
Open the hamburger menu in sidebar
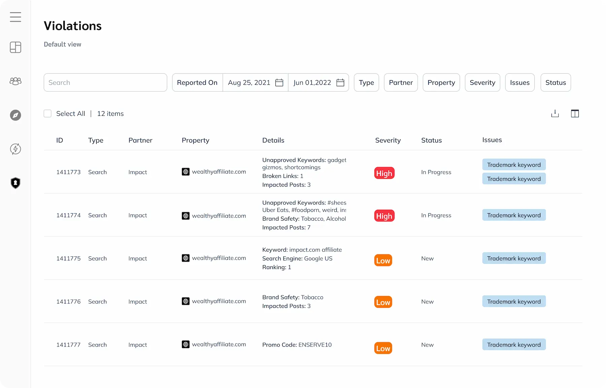coord(15,17)
